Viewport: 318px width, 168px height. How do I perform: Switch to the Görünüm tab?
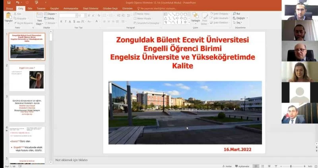pos(127,8)
